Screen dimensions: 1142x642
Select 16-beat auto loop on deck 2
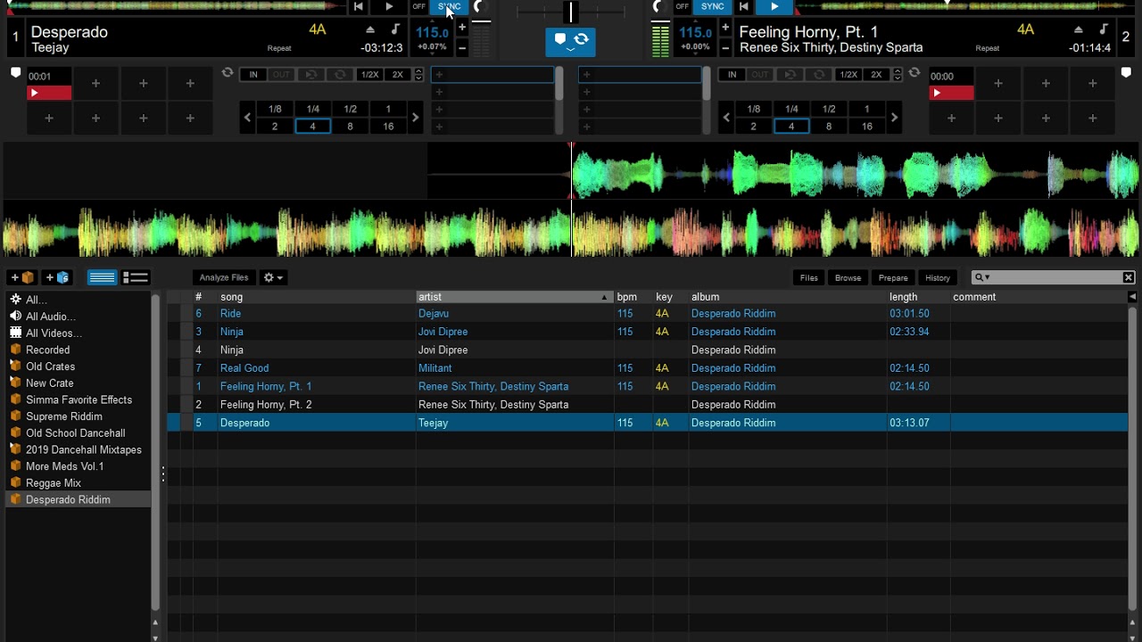866,127
